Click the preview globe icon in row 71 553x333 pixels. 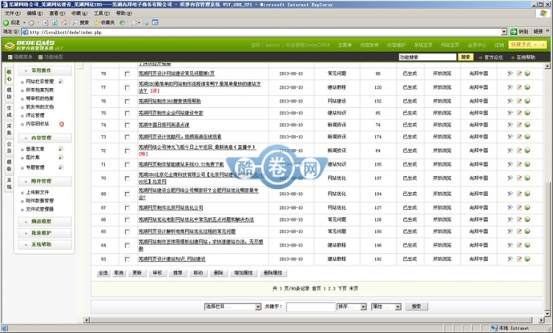(527, 164)
